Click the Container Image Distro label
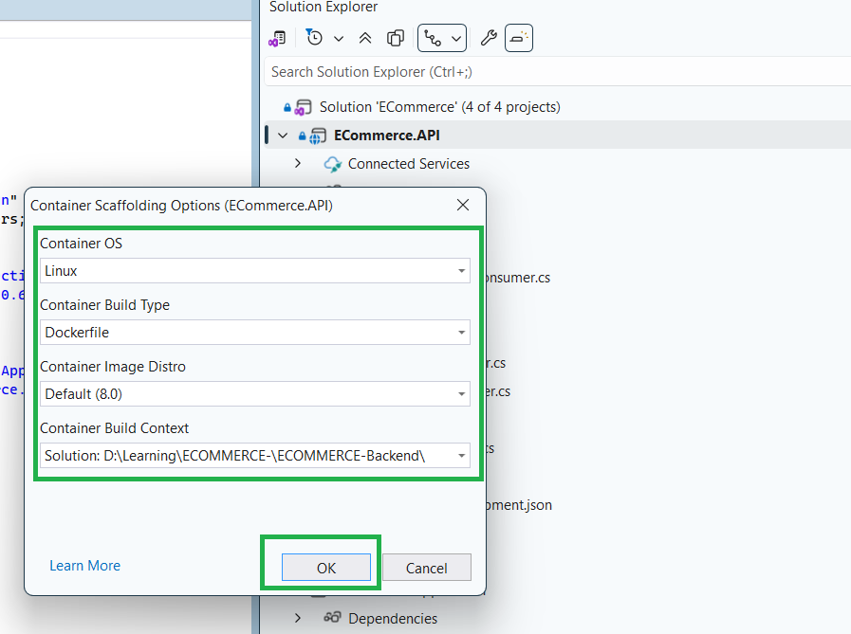The image size is (851, 634). click(x=113, y=367)
